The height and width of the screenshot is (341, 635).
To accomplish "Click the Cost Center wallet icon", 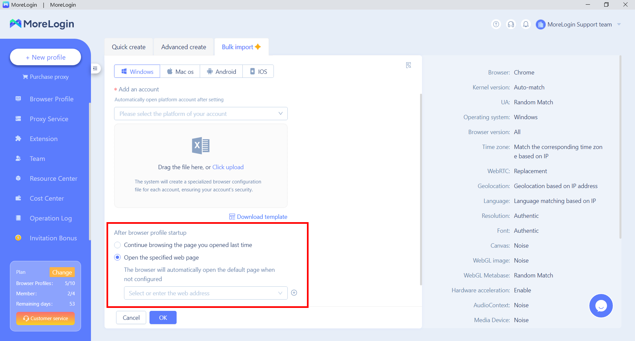I will (x=18, y=198).
